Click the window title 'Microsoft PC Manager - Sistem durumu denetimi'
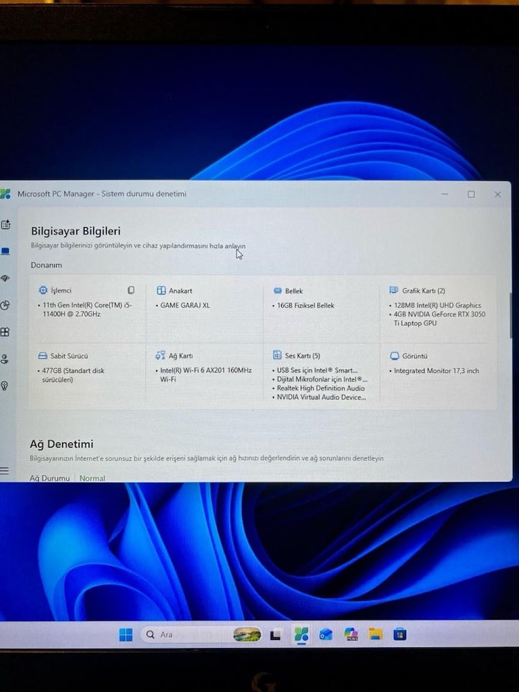This screenshot has width=519, height=692. 102,194
